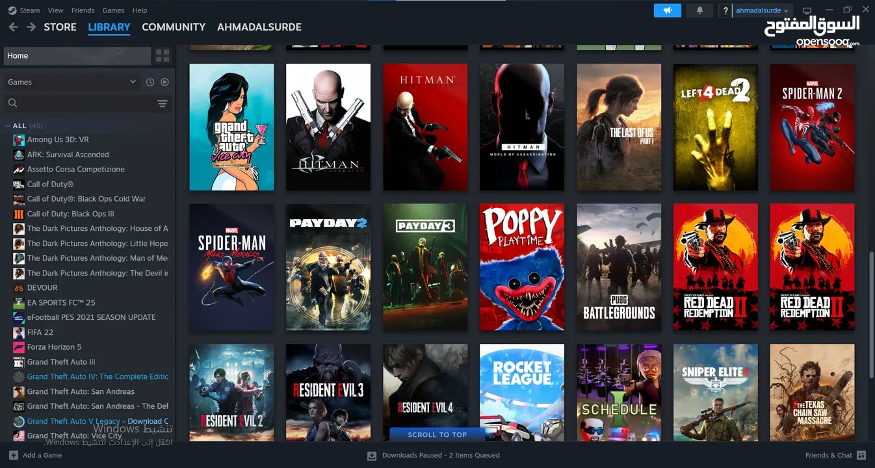Screen dimensions: 875x468
Task: Select ARK: Survival Ascended in list
Action: (68, 155)
